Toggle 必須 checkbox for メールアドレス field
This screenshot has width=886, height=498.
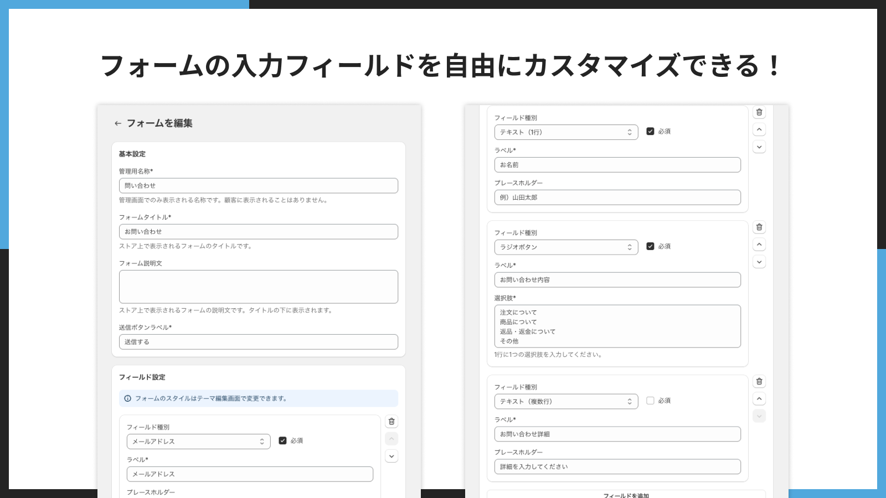coord(282,441)
